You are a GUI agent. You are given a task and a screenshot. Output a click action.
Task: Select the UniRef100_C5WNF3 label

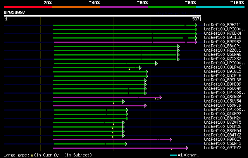[222, 144]
